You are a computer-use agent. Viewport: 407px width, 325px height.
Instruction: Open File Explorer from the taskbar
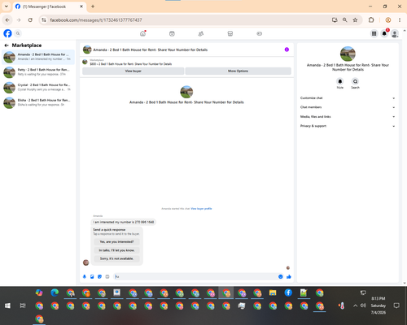[273, 292]
